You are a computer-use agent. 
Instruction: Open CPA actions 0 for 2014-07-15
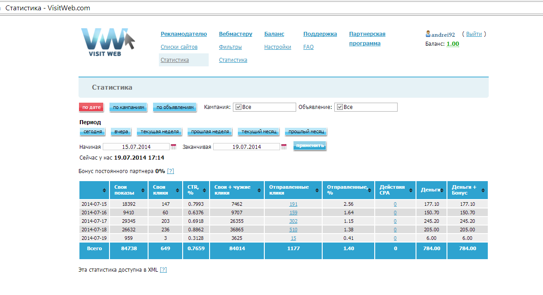pos(395,204)
